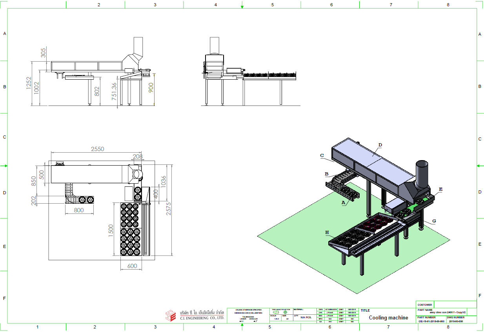
Task: Click the MATERIAL: field label
Action: click(x=298, y=309)
